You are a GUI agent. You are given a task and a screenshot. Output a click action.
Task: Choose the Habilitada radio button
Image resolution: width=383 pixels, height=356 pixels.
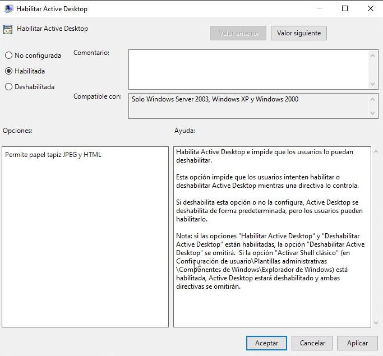click(x=8, y=71)
